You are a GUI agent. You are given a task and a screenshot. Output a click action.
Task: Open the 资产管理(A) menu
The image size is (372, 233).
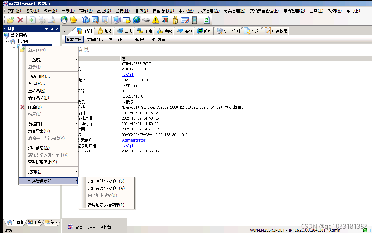(x=209, y=11)
